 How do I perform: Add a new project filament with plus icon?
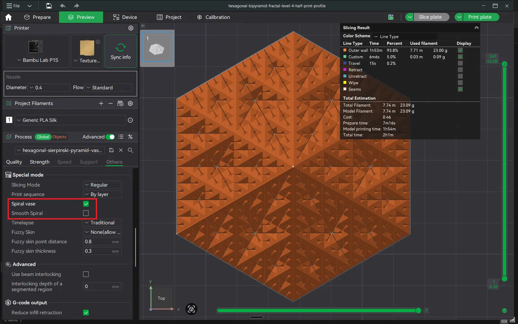pyautogui.click(x=101, y=103)
